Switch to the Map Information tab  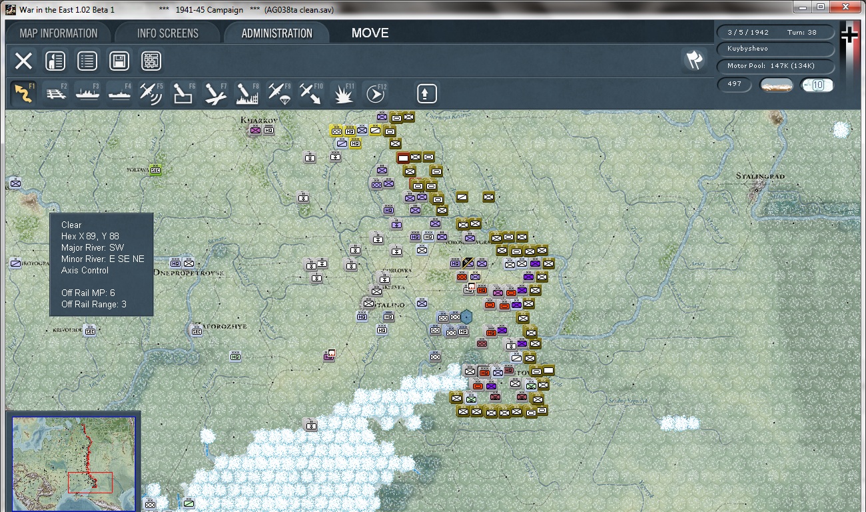pos(59,33)
